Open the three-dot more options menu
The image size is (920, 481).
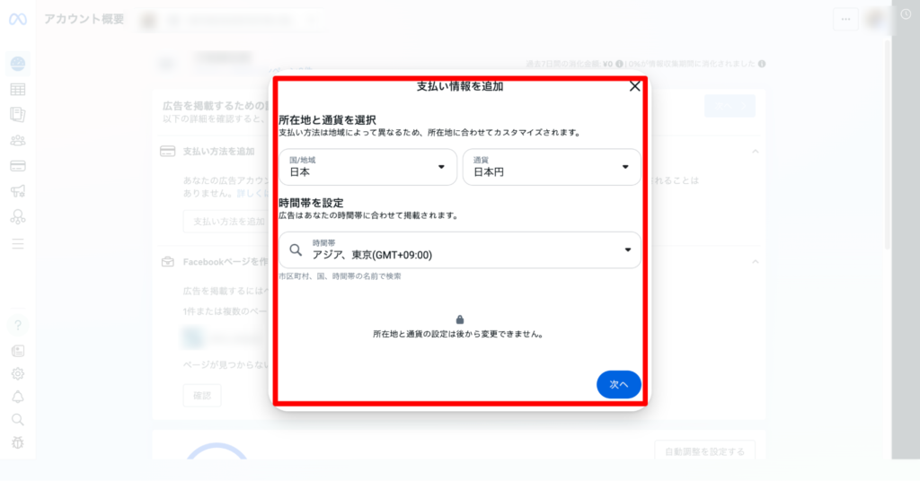coord(845,19)
